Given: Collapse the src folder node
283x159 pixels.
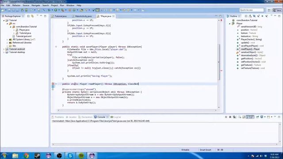Looking at the screenshot, I should click(7, 23).
